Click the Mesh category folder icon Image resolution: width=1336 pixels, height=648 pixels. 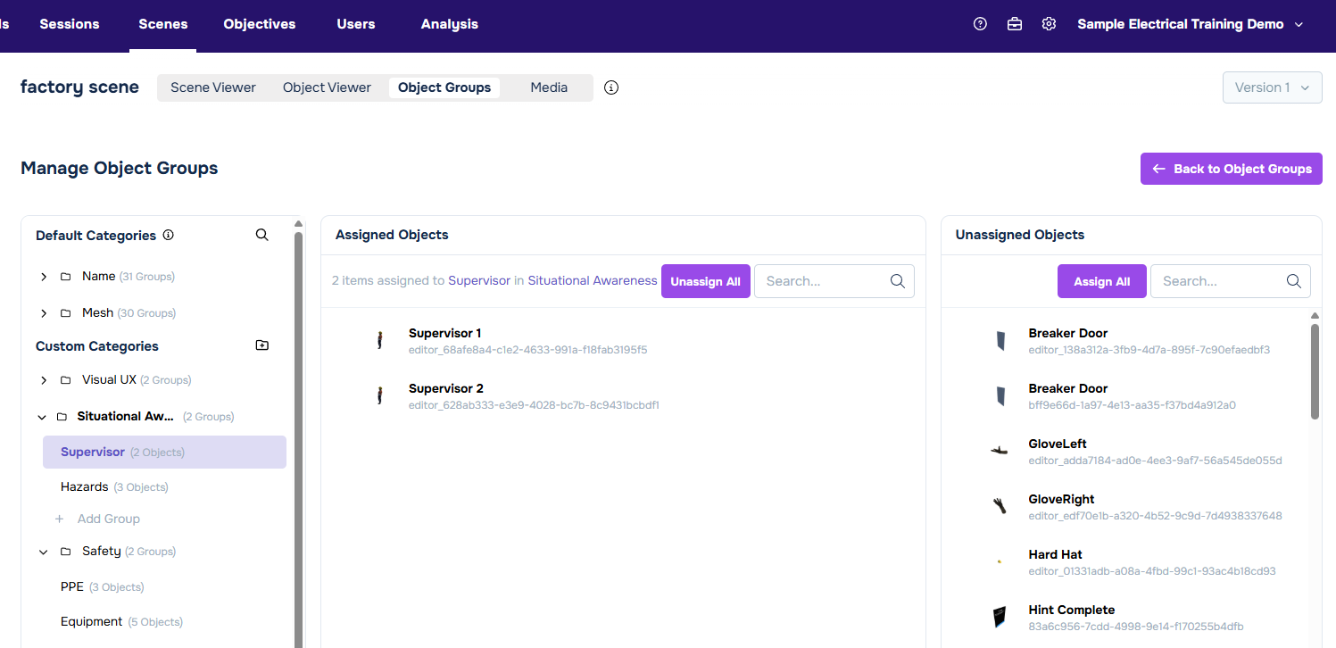pos(65,313)
